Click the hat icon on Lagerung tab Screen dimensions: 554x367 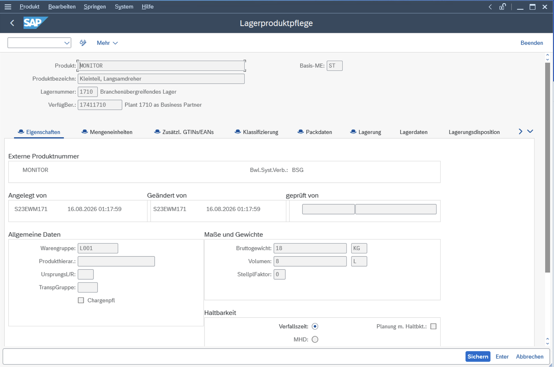(x=353, y=132)
